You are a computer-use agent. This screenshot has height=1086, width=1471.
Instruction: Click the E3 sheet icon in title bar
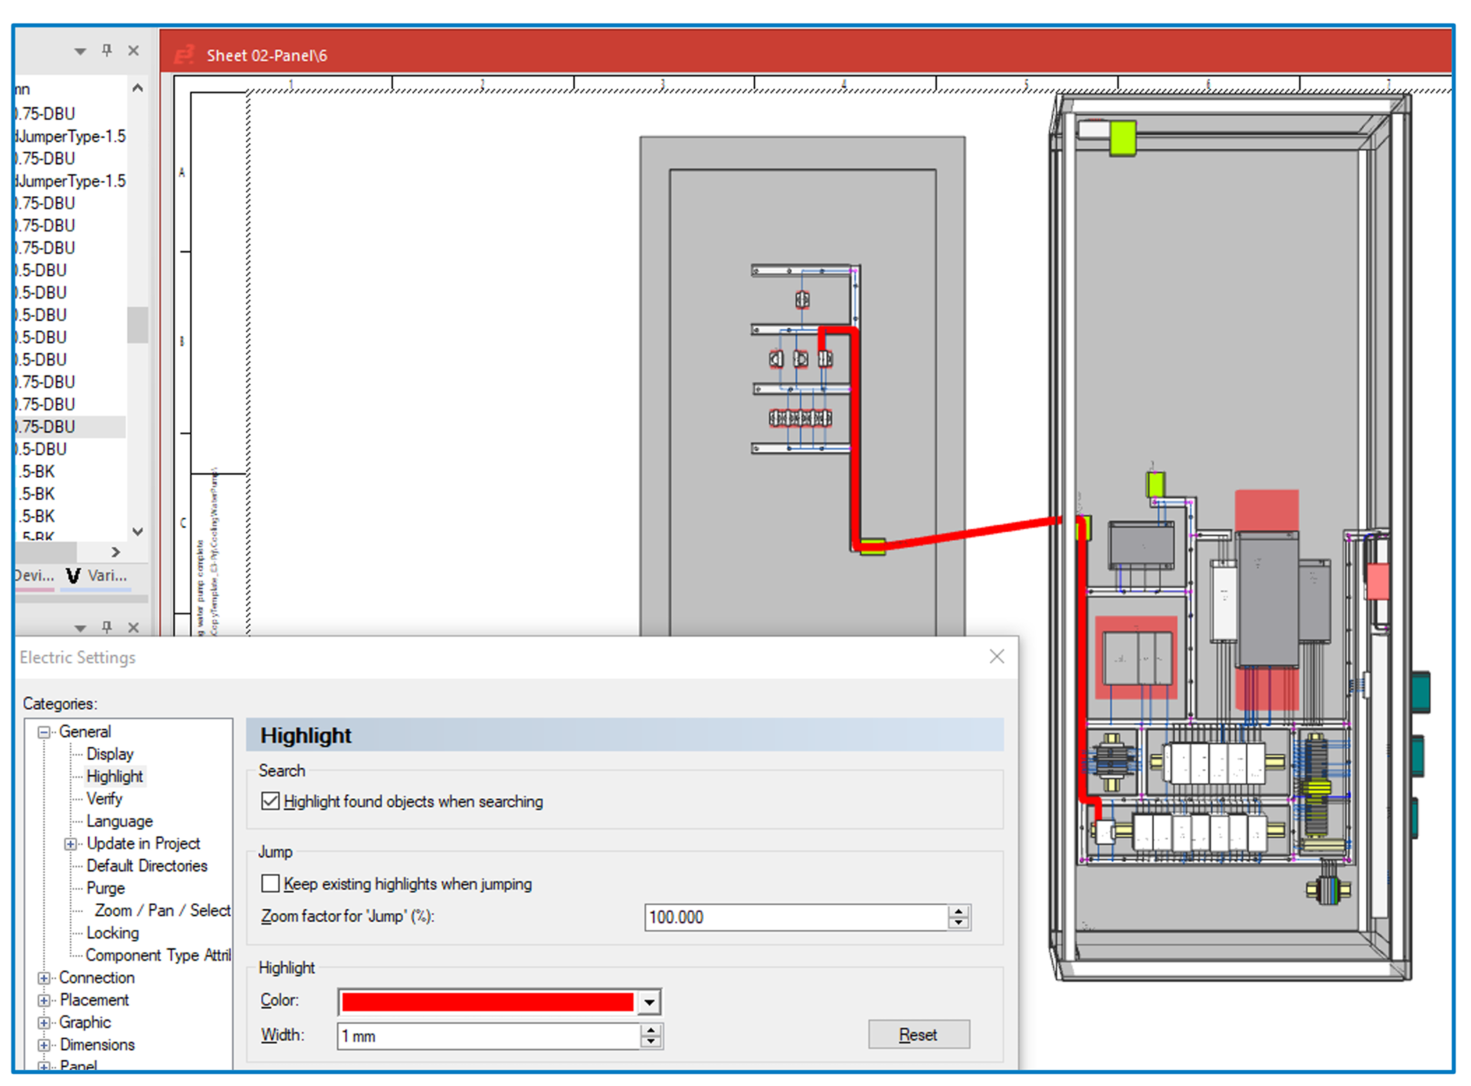[184, 55]
